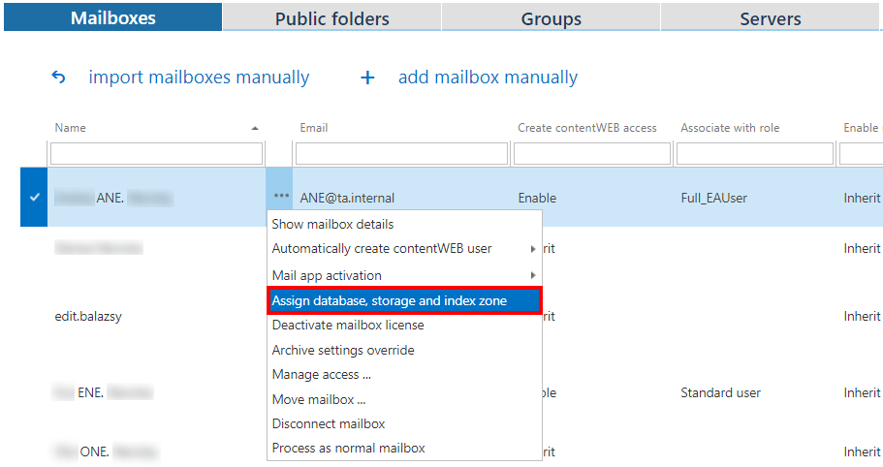883x467 pixels.
Task: Toggle the Name column sort arrow
Action: coord(255,128)
